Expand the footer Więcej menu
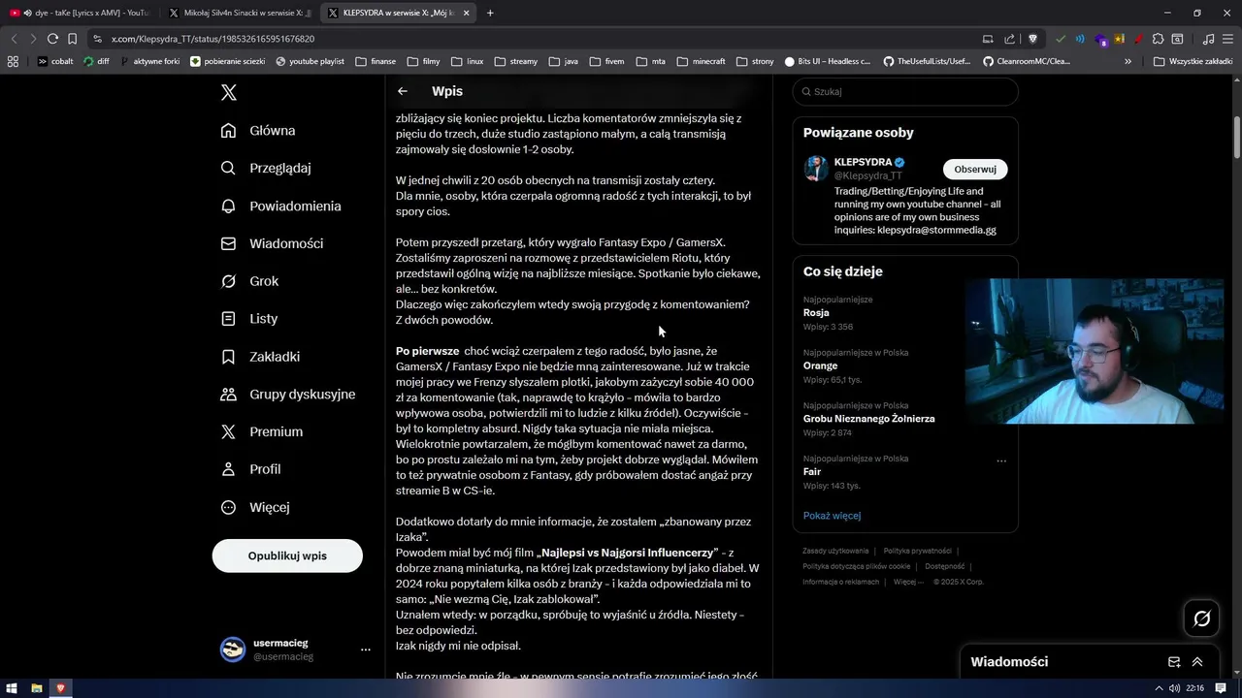This screenshot has width=1242, height=698. coord(908,582)
